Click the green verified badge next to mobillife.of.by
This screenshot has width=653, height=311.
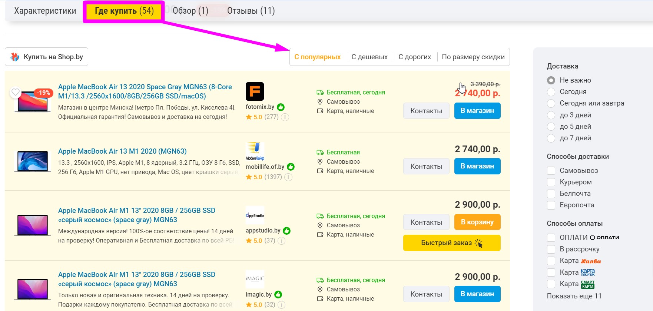291,167
